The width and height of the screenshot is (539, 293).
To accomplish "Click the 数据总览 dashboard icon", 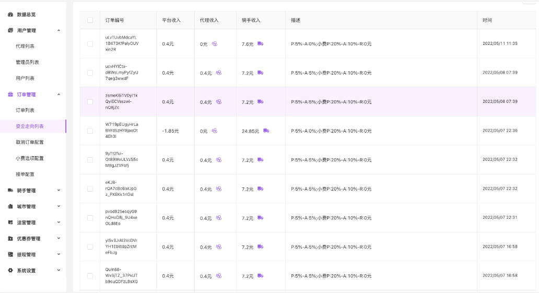I will pyautogui.click(x=10, y=15).
